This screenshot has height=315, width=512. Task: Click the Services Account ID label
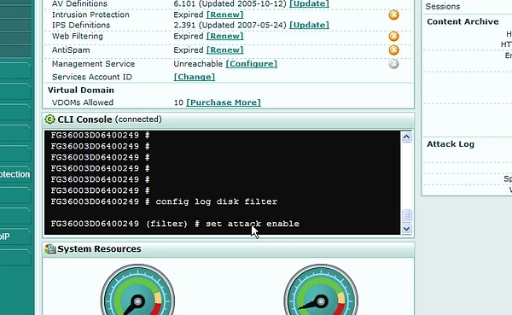click(x=92, y=77)
